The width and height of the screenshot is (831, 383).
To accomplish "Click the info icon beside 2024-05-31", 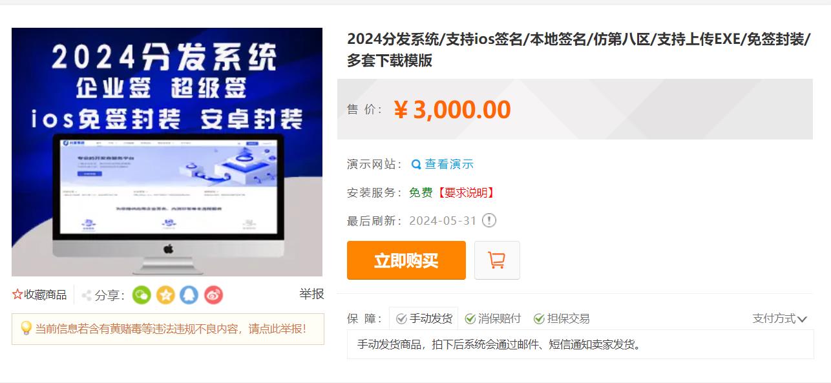I will [489, 220].
